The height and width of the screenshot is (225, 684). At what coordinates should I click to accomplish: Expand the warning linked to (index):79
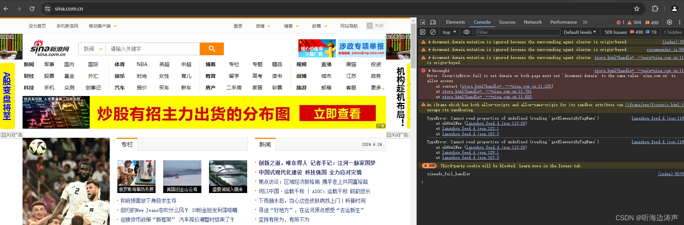[430, 42]
